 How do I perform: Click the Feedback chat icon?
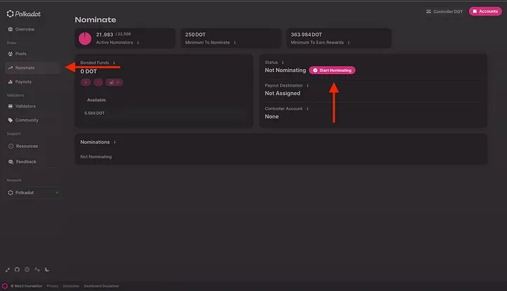coord(11,161)
